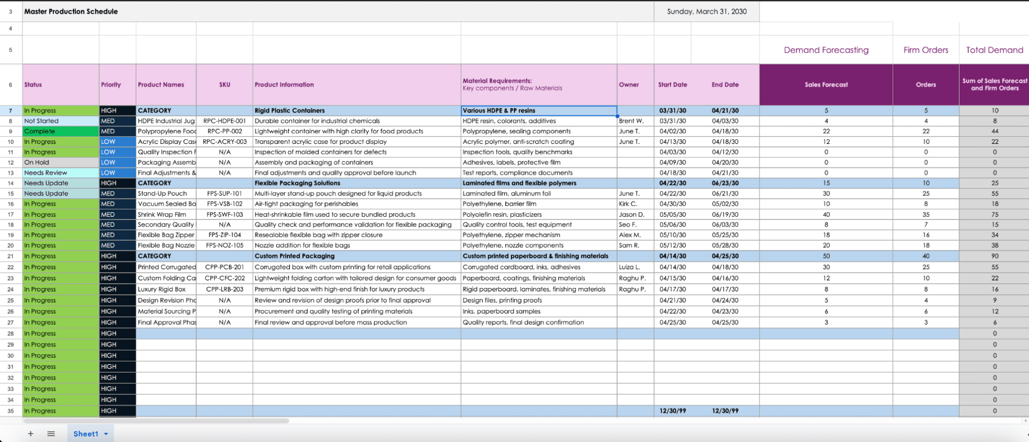Select the row 21 header number
Image resolution: width=1029 pixels, height=442 pixels.
pyautogui.click(x=11, y=256)
